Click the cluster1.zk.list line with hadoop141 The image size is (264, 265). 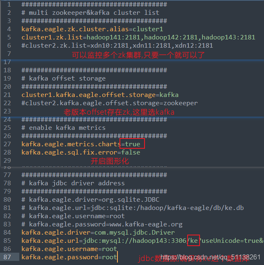coord(138,37)
